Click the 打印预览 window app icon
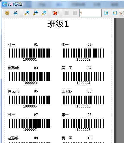The height and width of the screenshot is (143, 124). tap(5, 4)
